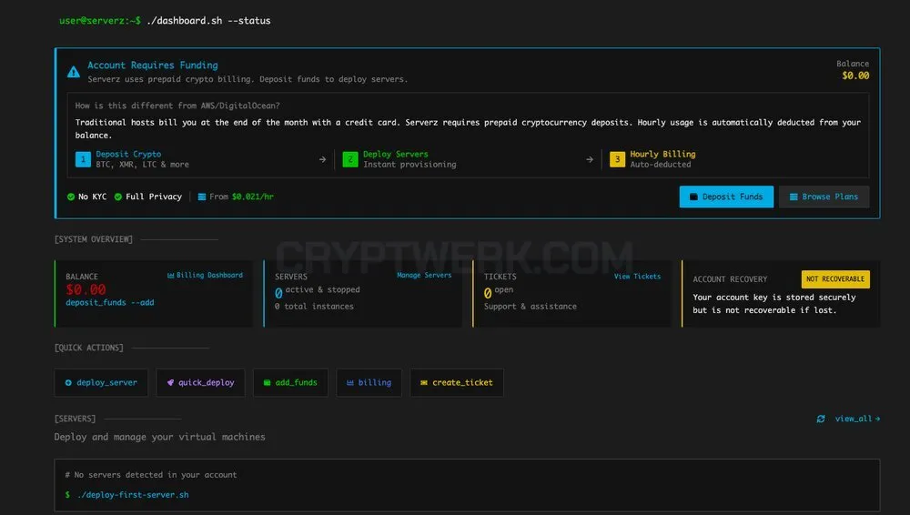Click the $0.00 balance in the banner

(855, 76)
